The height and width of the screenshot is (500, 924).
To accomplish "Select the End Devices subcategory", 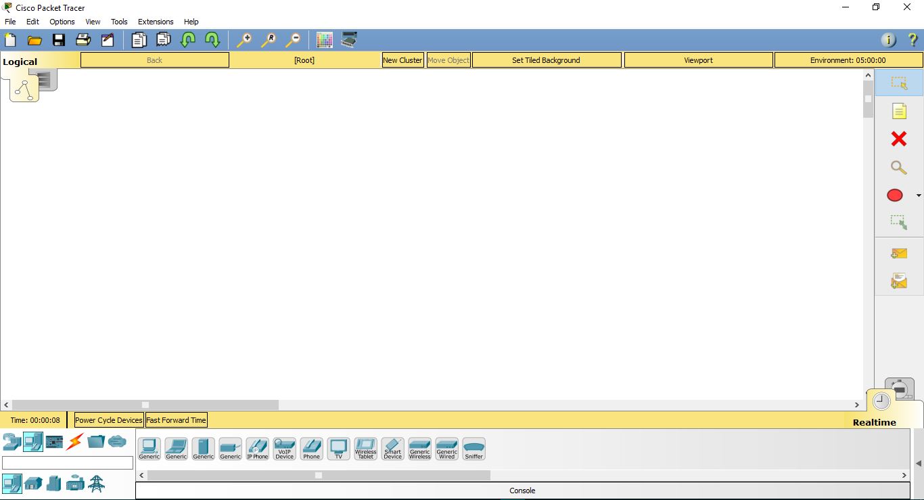I will (12, 483).
